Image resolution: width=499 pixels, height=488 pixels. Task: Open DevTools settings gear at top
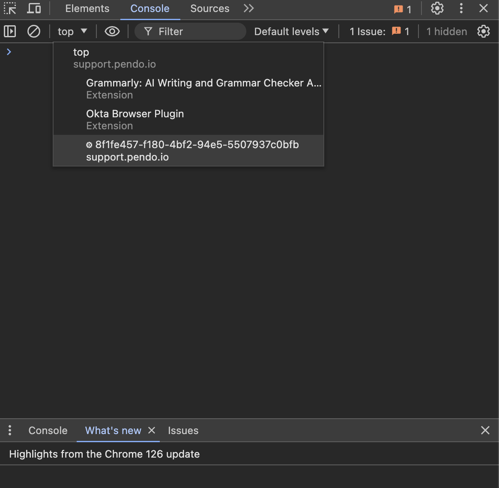[x=437, y=9]
